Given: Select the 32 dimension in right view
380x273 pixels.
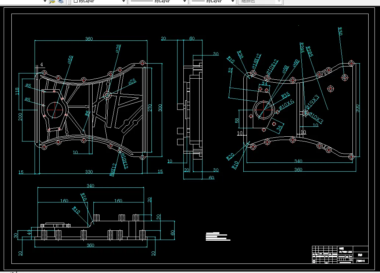Looking at the screenshot, I should [x=230, y=70].
